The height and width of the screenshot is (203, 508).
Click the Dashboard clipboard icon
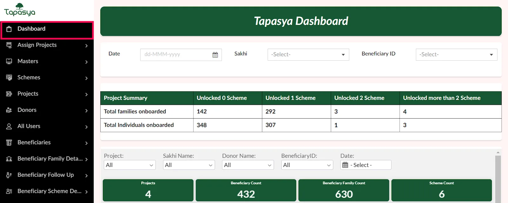pyautogui.click(x=9, y=29)
